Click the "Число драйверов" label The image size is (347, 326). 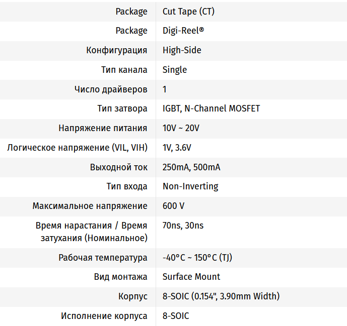coord(111,89)
